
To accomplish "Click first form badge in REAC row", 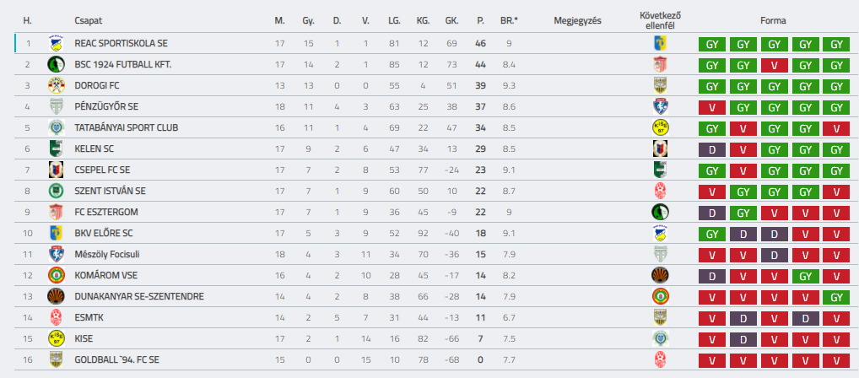I will [711, 44].
